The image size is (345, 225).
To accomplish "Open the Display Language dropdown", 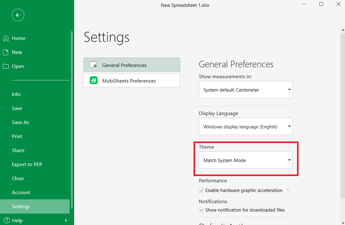I will pyautogui.click(x=246, y=127).
